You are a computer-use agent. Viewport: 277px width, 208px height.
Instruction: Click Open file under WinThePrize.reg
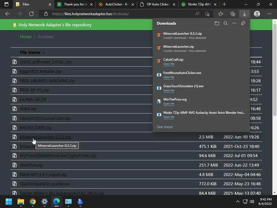pos(169,104)
